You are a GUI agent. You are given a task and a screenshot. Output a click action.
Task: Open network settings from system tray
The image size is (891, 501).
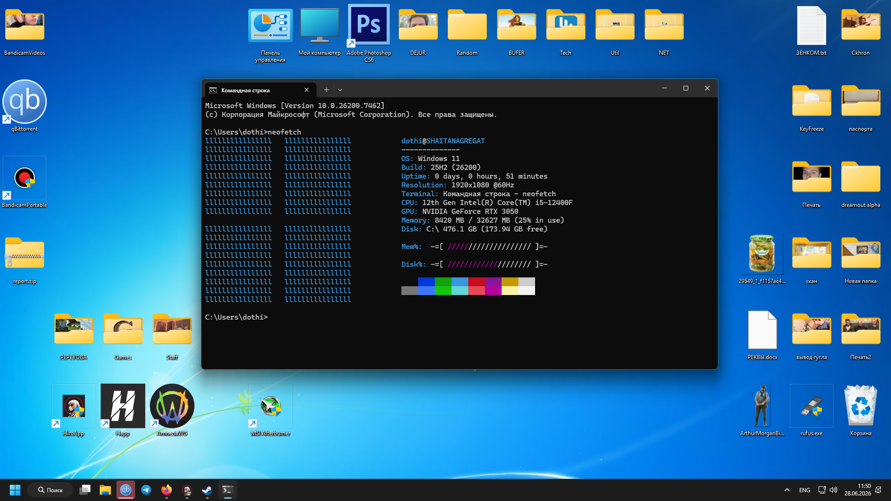point(822,490)
